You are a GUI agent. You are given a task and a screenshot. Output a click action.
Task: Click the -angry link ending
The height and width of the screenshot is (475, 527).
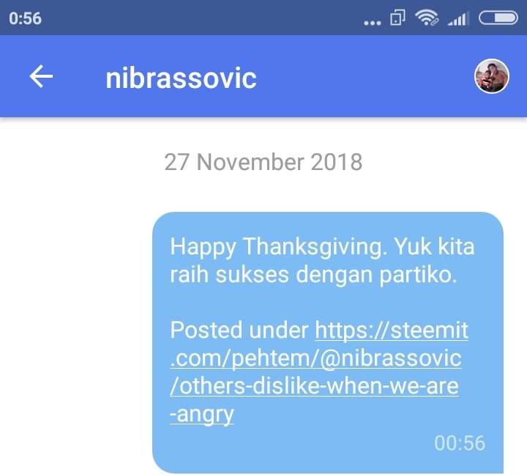pos(202,414)
